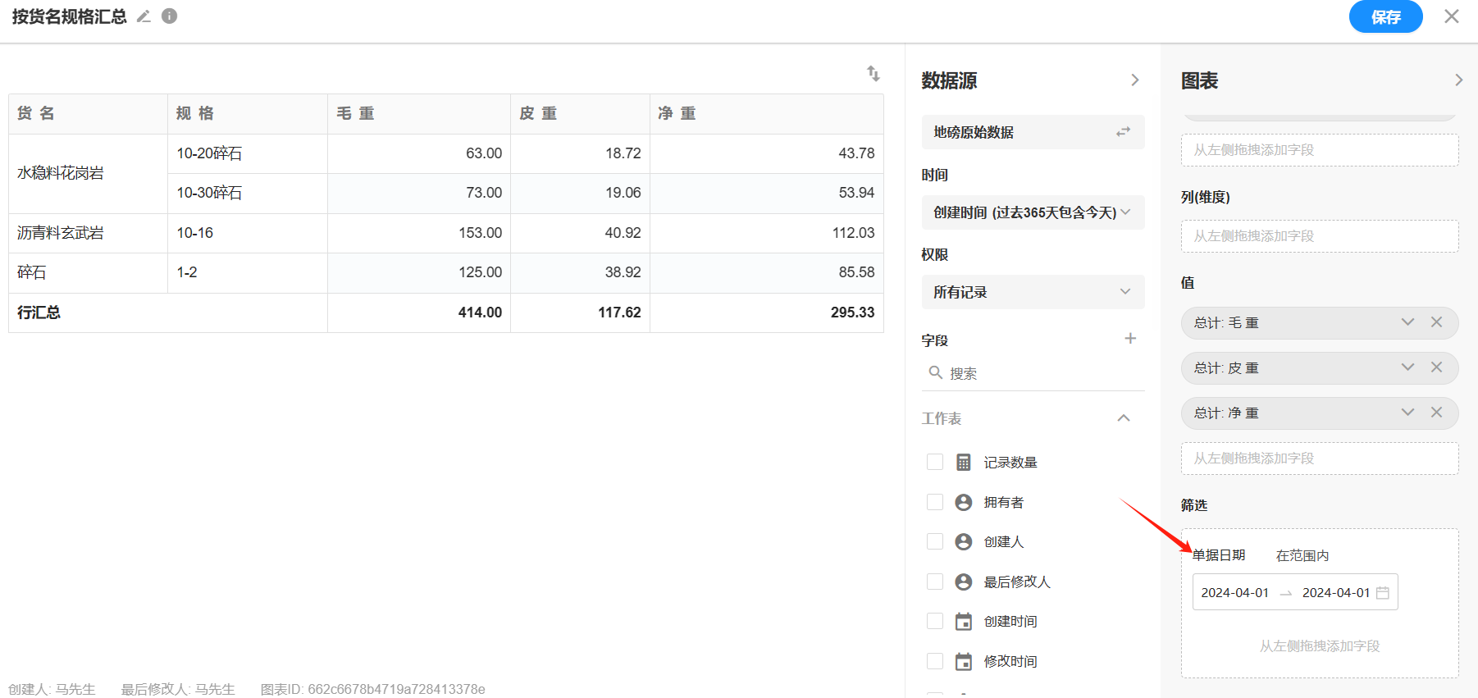Tick the 创建时间 field checkbox

[935, 621]
